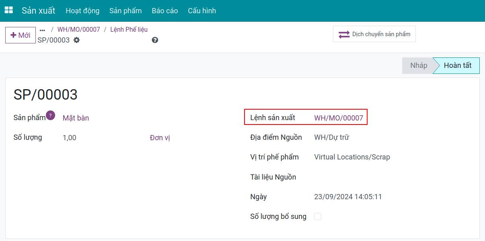Open the help question mark icon
Screen dimensions: 485x241
pyautogui.click(x=155, y=40)
